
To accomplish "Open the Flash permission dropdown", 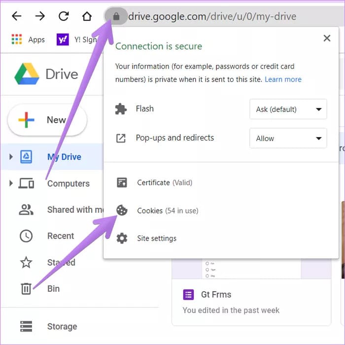I will click(x=288, y=109).
